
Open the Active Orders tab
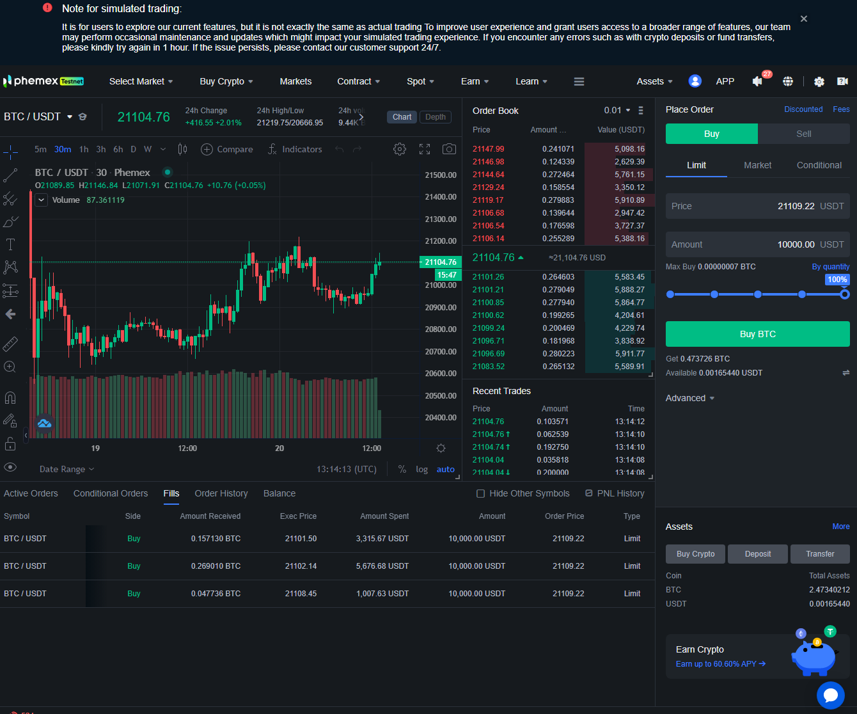click(31, 493)
